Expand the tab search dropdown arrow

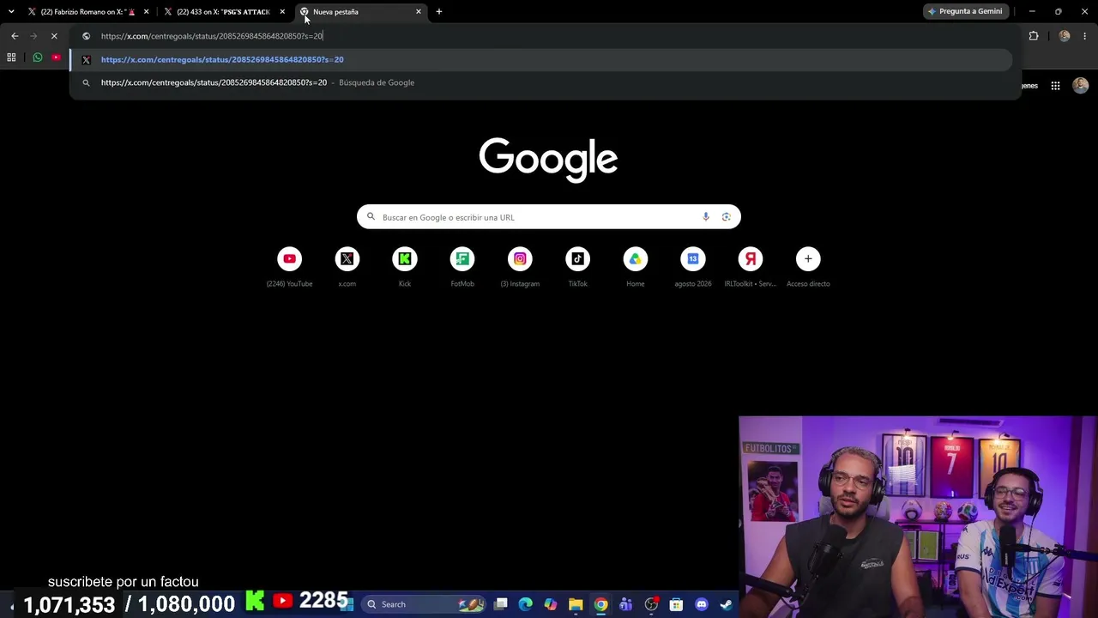[x=11, y=12]
